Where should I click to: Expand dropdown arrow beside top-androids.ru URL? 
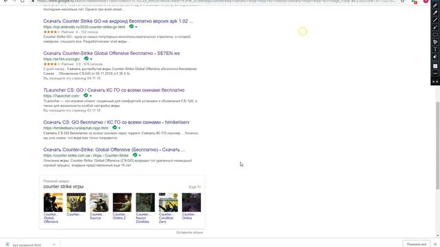[136, 27]
